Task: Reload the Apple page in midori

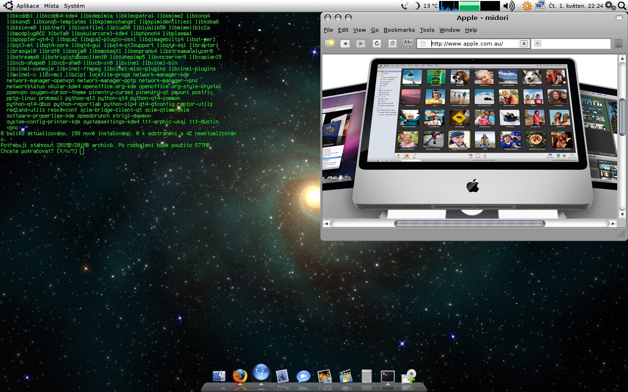Action: pyautogui.click(x=377, y=44)
